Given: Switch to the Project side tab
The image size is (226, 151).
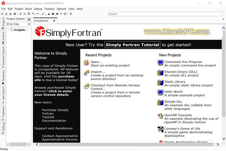Looking at the screenshot, I should pos(3,24).
